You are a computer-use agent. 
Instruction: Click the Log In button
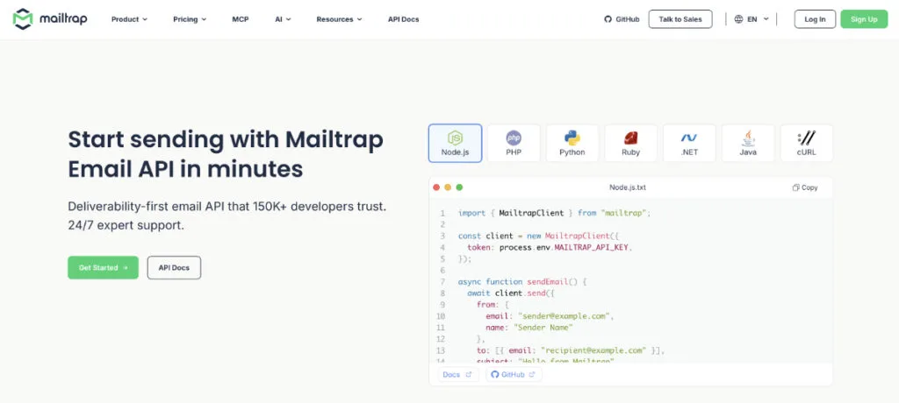coord(815,19)
